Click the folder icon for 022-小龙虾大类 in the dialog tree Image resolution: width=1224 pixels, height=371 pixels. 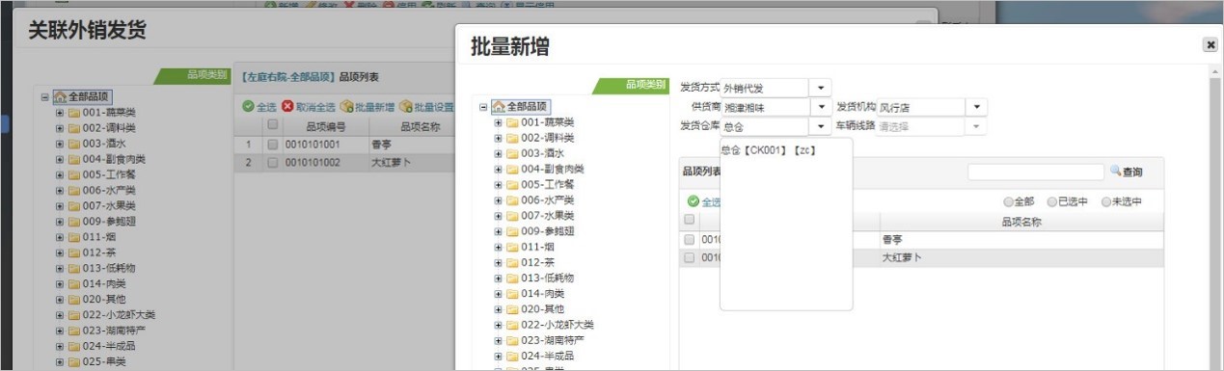(512, 325)
